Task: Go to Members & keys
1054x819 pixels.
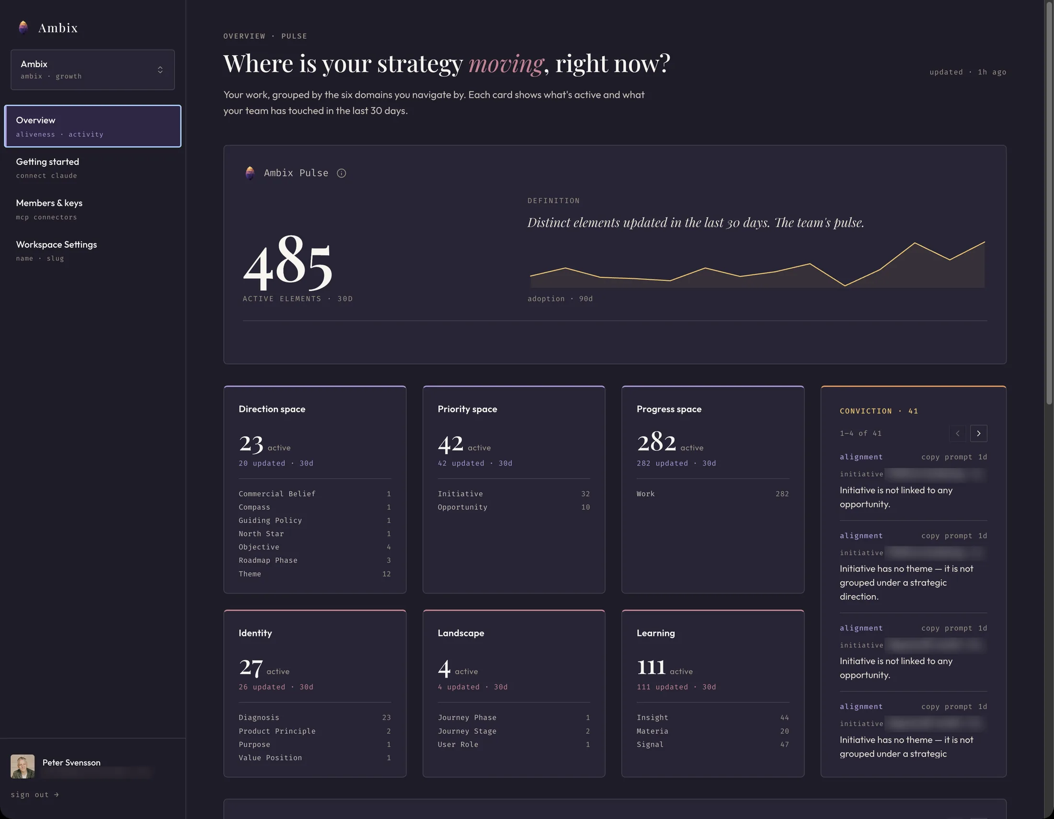Action: tap(92, 209)
